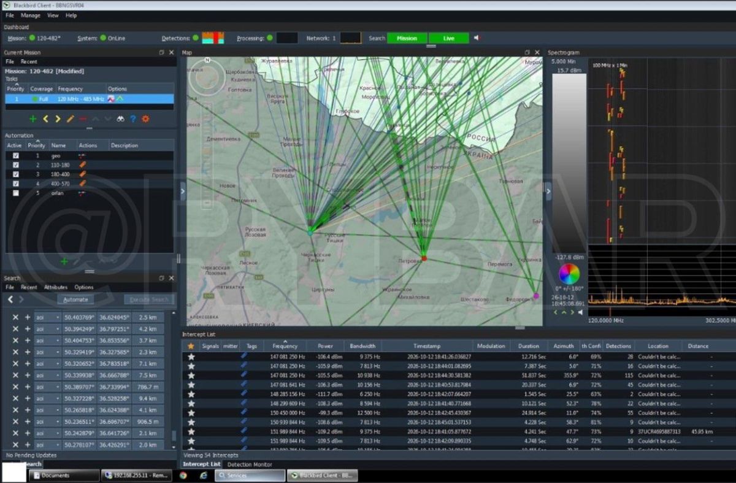Uncheck the '400-570' automation rule
Viewport: 736px width, 483px height.
pyautogui.click(x=16, y=184)
